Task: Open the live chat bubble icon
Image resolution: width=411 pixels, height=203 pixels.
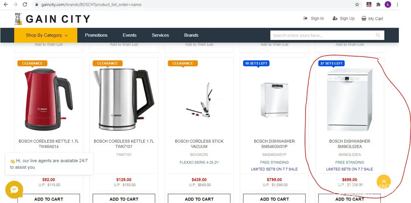Action: (14, 190)
